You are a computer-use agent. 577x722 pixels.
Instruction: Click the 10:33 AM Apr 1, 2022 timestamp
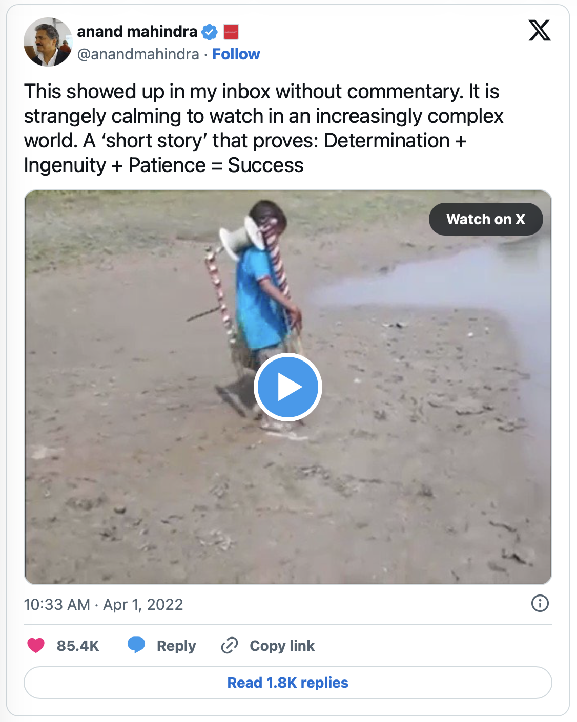(x=104, y=605)
